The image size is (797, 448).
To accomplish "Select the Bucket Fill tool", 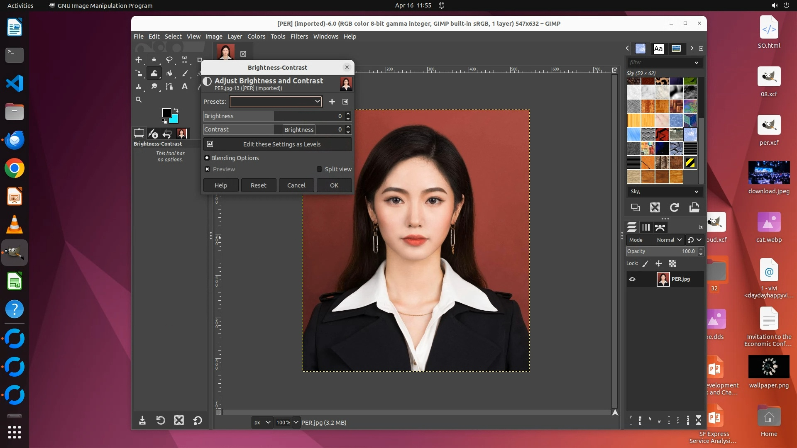I will pos(169,73).
